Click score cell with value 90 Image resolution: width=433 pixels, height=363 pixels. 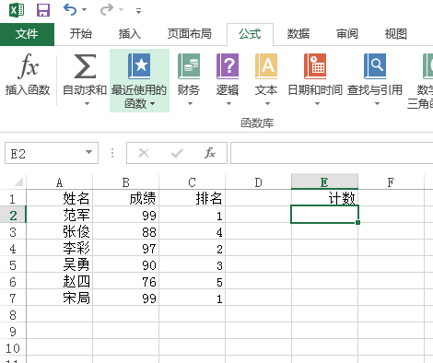pos(125,264)
